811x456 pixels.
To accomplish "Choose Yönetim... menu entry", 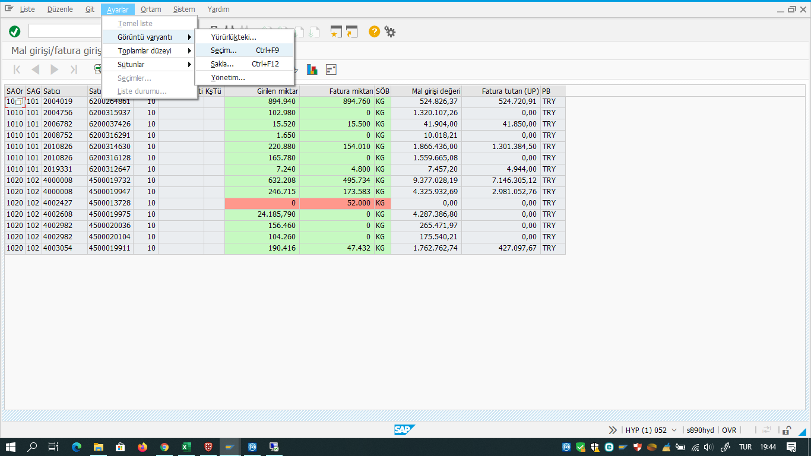I will click(x=245, y=78).
